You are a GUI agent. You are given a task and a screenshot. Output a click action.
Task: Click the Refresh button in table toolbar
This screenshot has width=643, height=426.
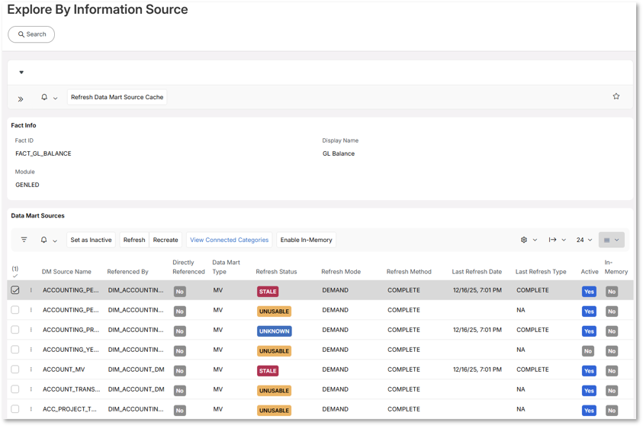[134, 240]
